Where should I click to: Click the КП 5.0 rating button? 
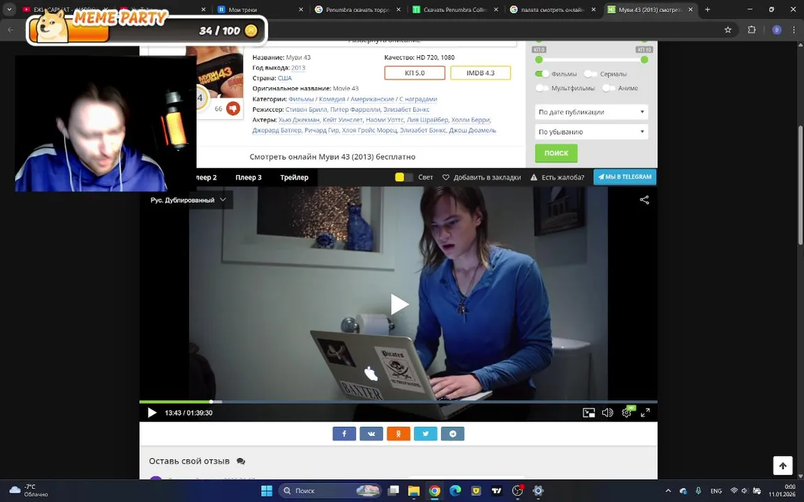click(415, 73)
